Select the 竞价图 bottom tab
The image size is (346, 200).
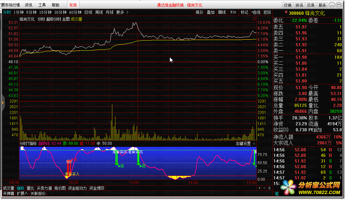point(60,188)
